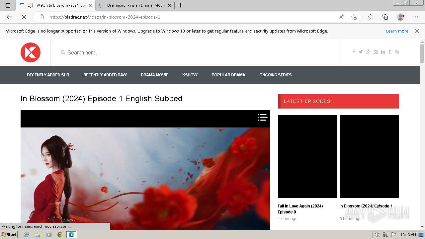This screenshot has width=425, height=239.
Task: Open the browser profile avatar
Action: point(400,17)
